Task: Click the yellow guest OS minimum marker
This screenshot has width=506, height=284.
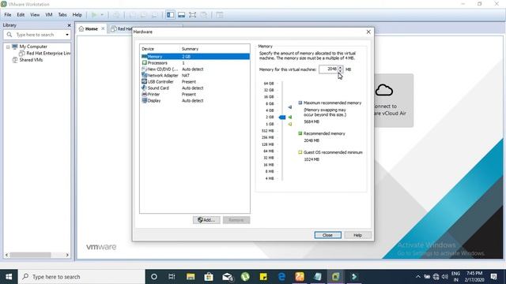Action: coord(290,124)
